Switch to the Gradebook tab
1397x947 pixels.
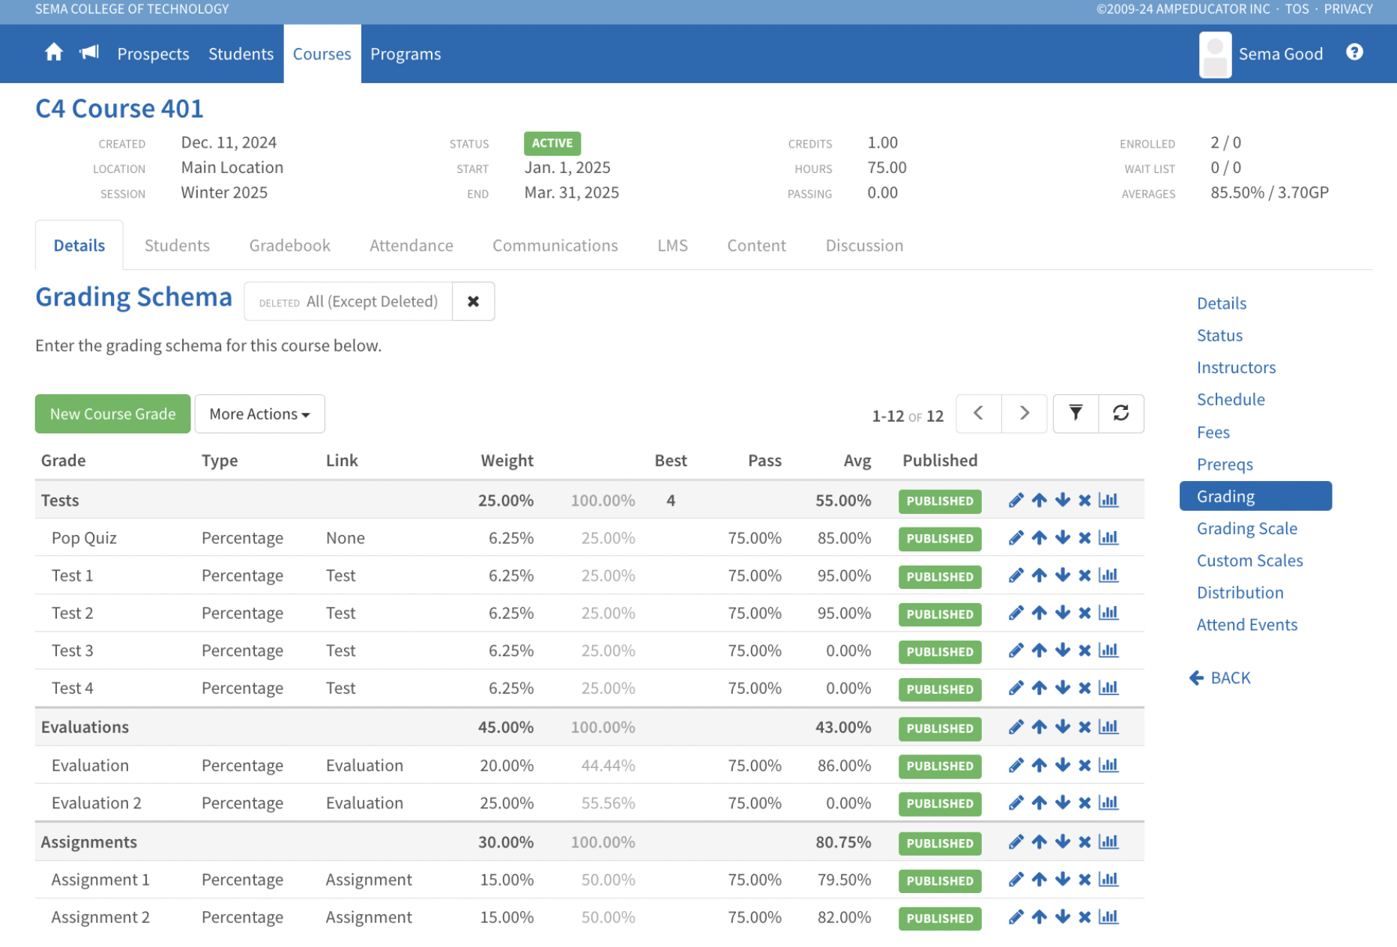pos(289,246)
